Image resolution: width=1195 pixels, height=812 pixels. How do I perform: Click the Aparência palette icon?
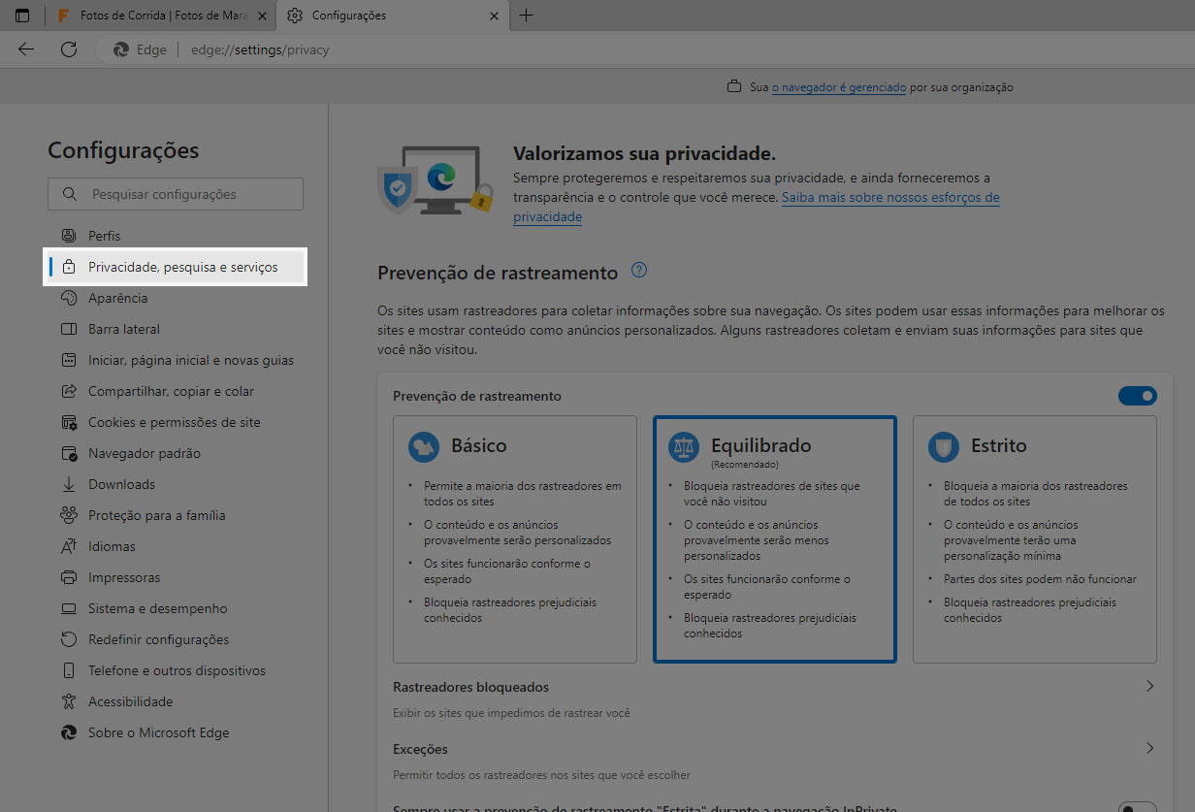[x=68, y=298]
